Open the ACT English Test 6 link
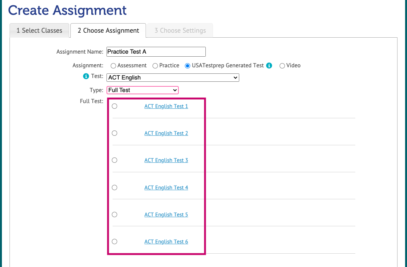Screen dimensions: 407x267 pos(166,242)
